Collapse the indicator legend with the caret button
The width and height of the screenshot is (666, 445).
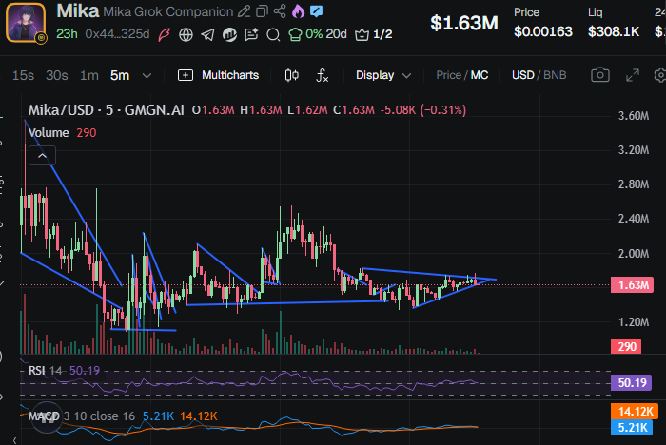[42, 156]
